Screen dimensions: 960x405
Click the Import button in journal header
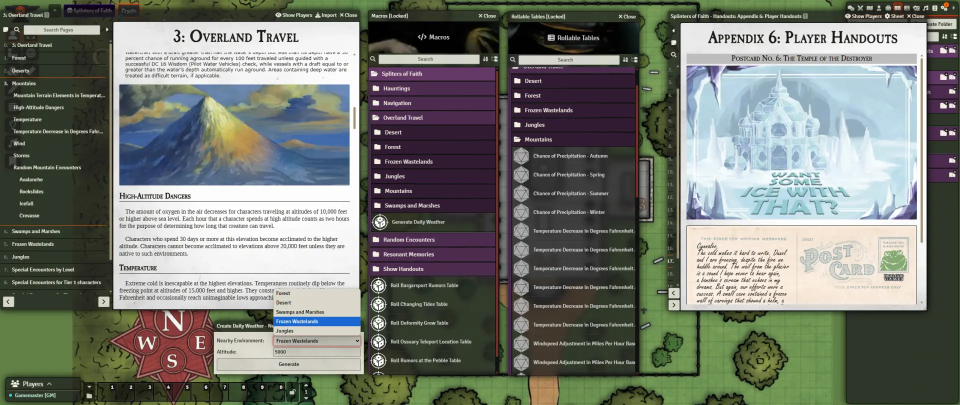pyautogui.click(x=325, y=15)
